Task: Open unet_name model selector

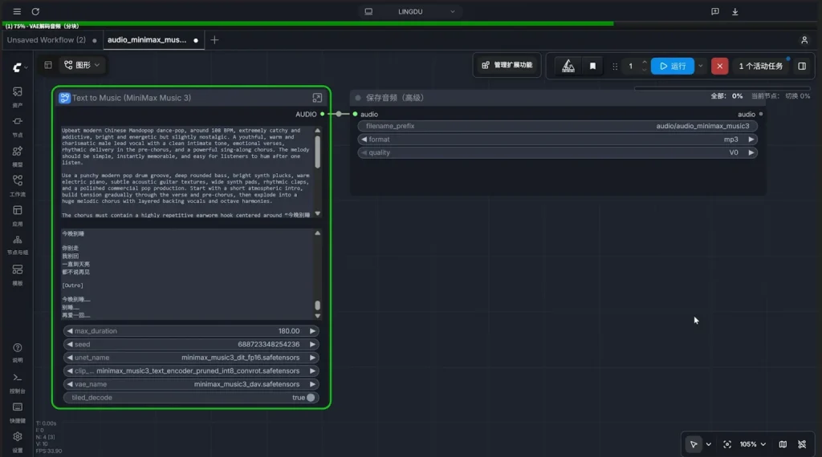Action: [x=191, y=358]
